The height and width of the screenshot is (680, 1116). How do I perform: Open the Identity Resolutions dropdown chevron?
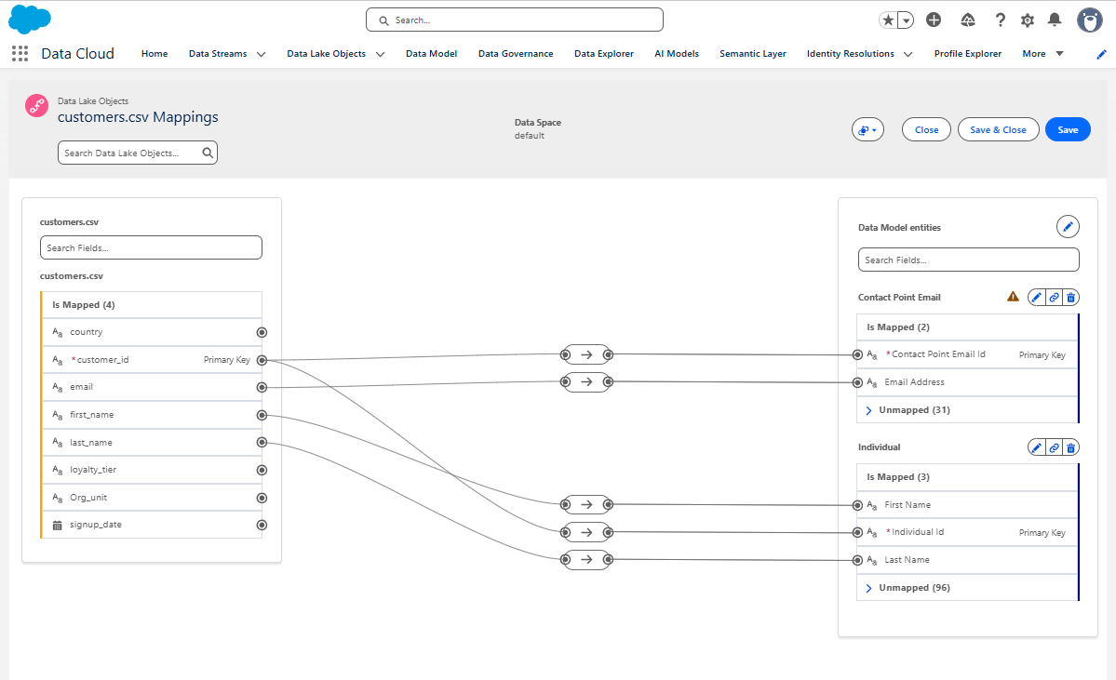pyautogui.click(x=908, y=54)
